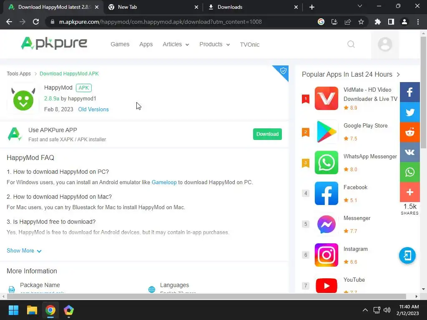
Task: Open YouTube app icon in popular list
Action: pos(326,285)
